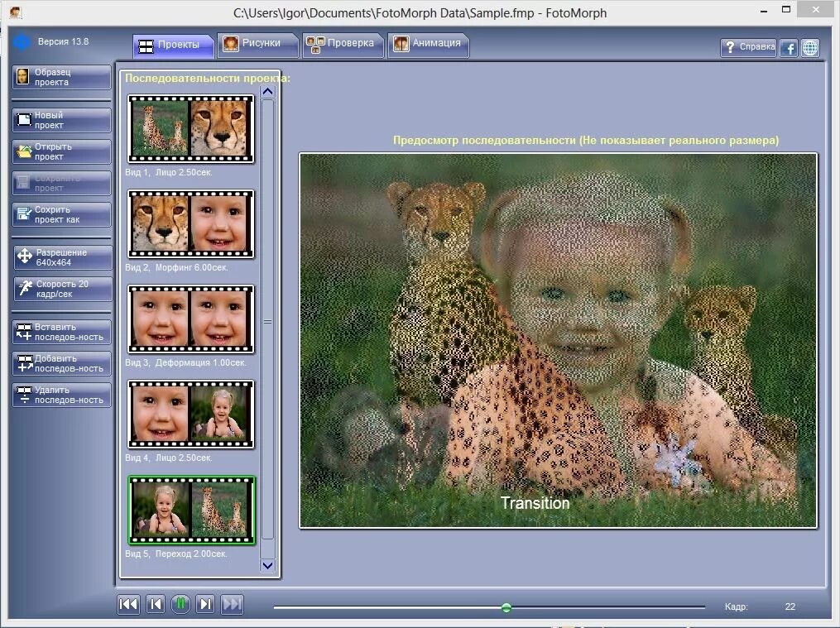Switch to the Анимация tab

(428, 45)
